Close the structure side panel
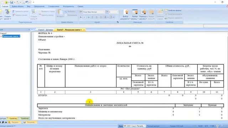228x128 pixels. (x=29, y=30)
